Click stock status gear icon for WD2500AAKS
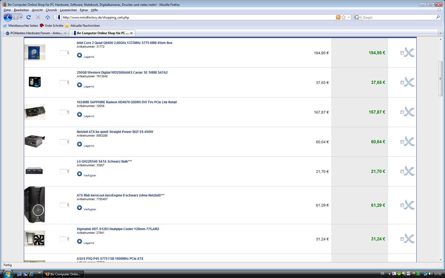This screenshot has height=278, width=445. pos(79,85)
